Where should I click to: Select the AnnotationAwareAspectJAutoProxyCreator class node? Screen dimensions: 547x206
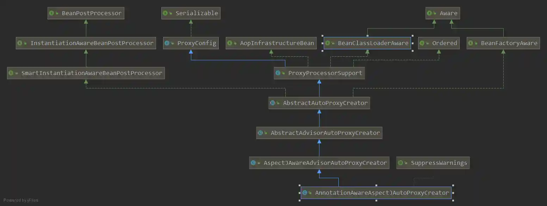[x=376, y=193]
